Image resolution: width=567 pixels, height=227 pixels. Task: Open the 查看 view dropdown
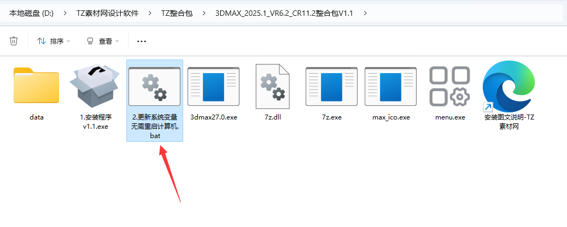pyautogui.click(x=103, y=41)
